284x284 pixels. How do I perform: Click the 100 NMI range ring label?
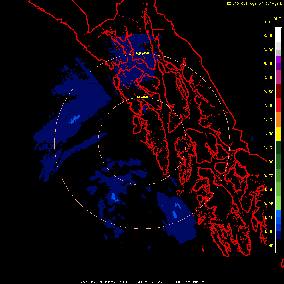click(x=142, y=53)
